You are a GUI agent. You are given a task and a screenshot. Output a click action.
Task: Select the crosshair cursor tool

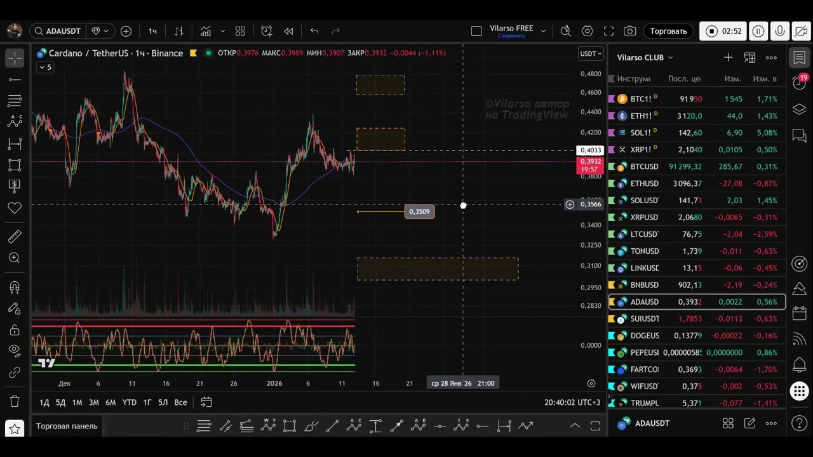[x=15, y=58]
